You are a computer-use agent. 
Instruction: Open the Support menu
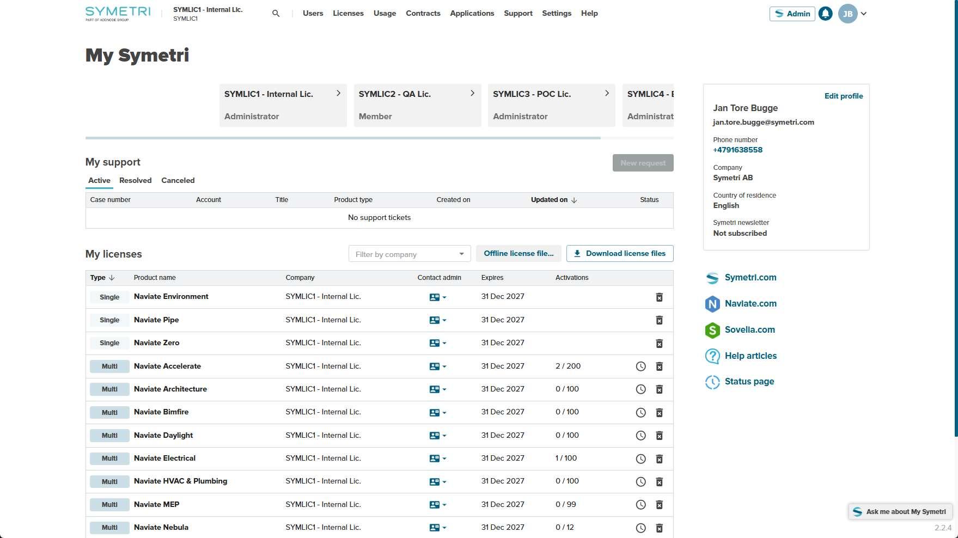[x=518, y=13]
